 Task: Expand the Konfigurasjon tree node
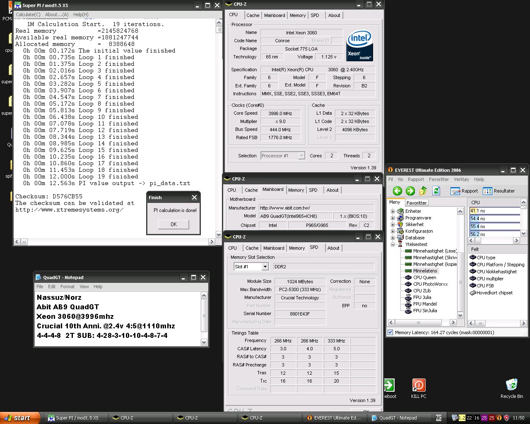[x=393, y=231]
